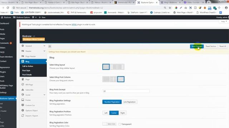Open the Chrome profile avatar icon

coord(226,8)
